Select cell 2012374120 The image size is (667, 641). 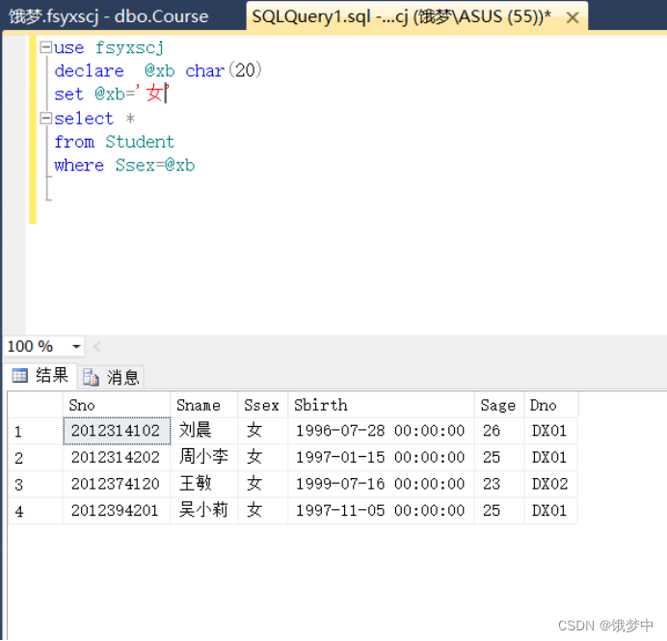click(x=117, y=484)
